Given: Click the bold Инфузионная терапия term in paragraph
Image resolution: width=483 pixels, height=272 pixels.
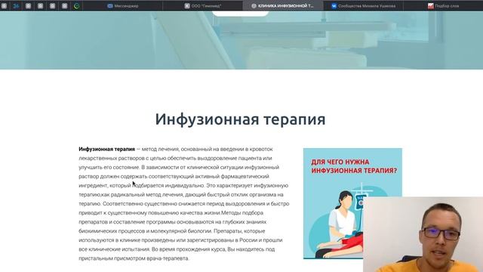Looking at the screenshot, I should pyautogui.click(x=106, y=149).
